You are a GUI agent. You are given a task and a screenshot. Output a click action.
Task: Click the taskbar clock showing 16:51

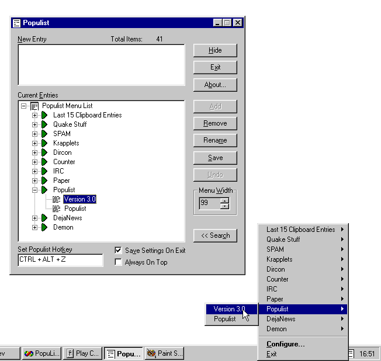[367, 354]
